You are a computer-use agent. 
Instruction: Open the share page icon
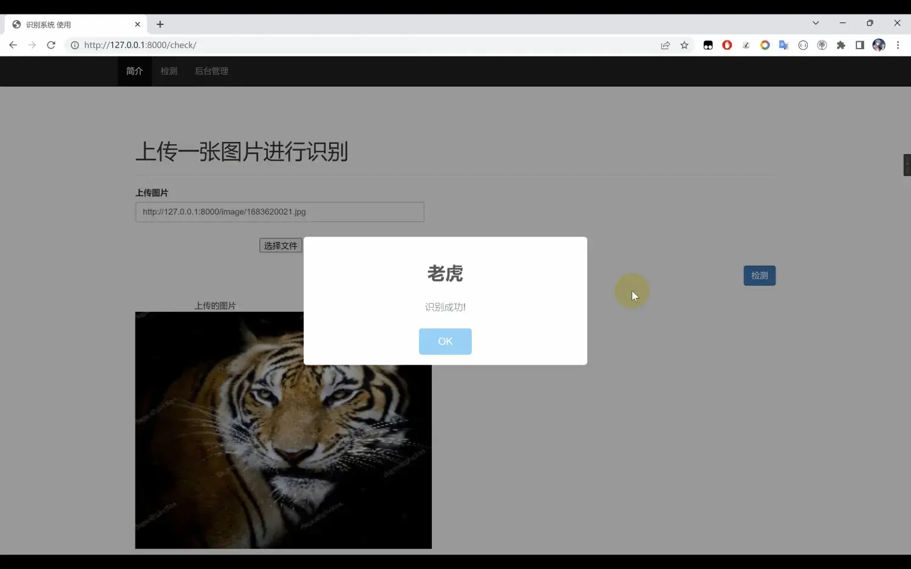click(666, 45)
